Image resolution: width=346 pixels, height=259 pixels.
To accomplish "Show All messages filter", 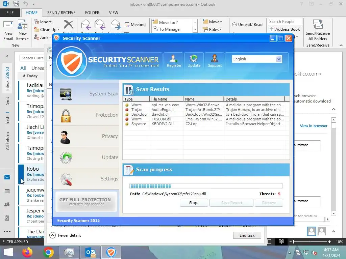I will click(23, 68).
